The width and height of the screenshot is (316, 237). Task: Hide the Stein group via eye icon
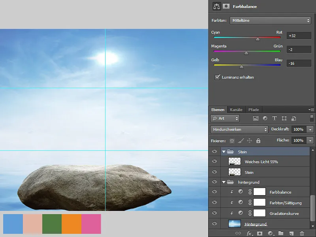pos(214,151)
